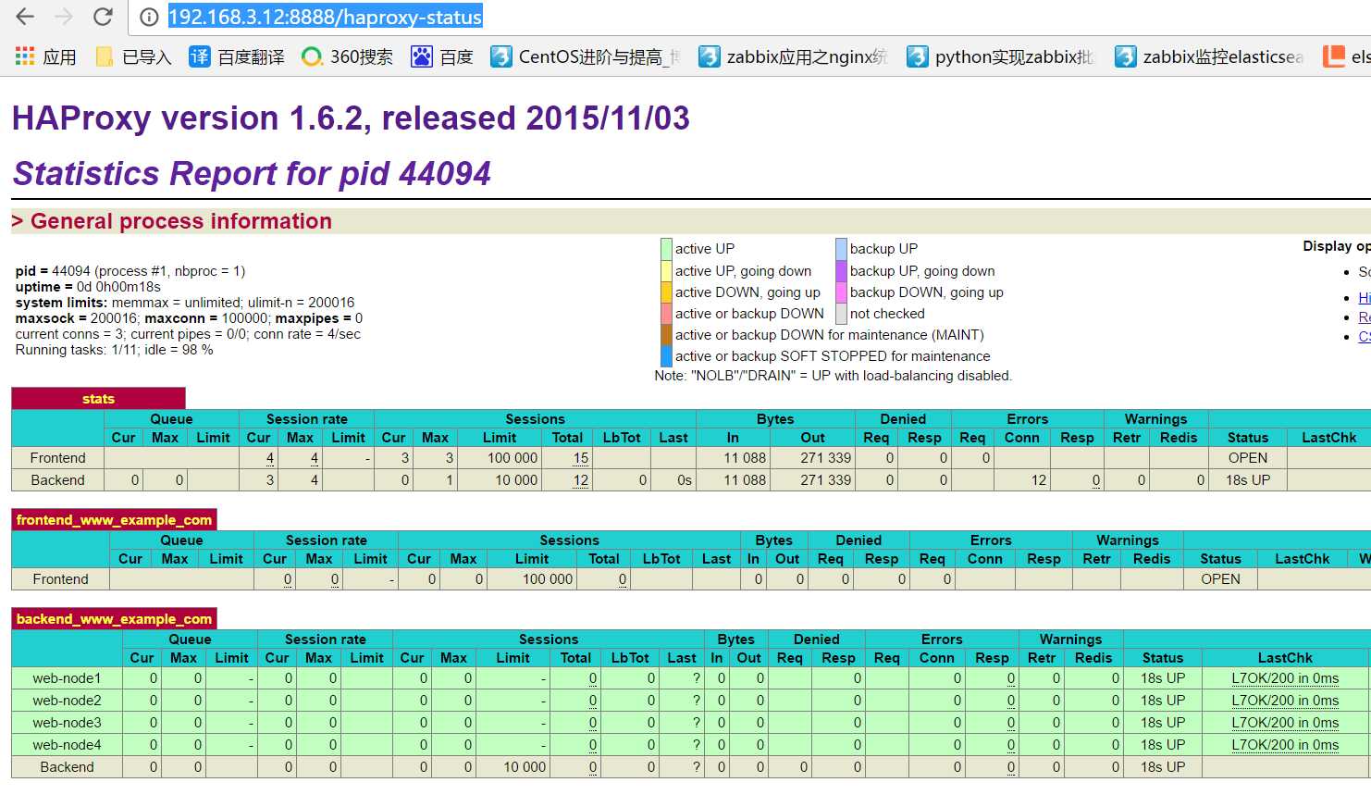The width and height of the screenshot is (1371, 807).
Task: Open the zabbix应用之nginx bookmark
Action: (793, 56)
